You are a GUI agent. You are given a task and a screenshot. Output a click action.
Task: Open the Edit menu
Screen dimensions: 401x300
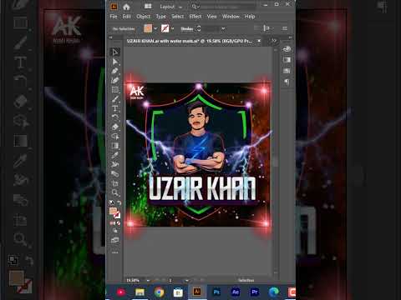coord(126,17)
